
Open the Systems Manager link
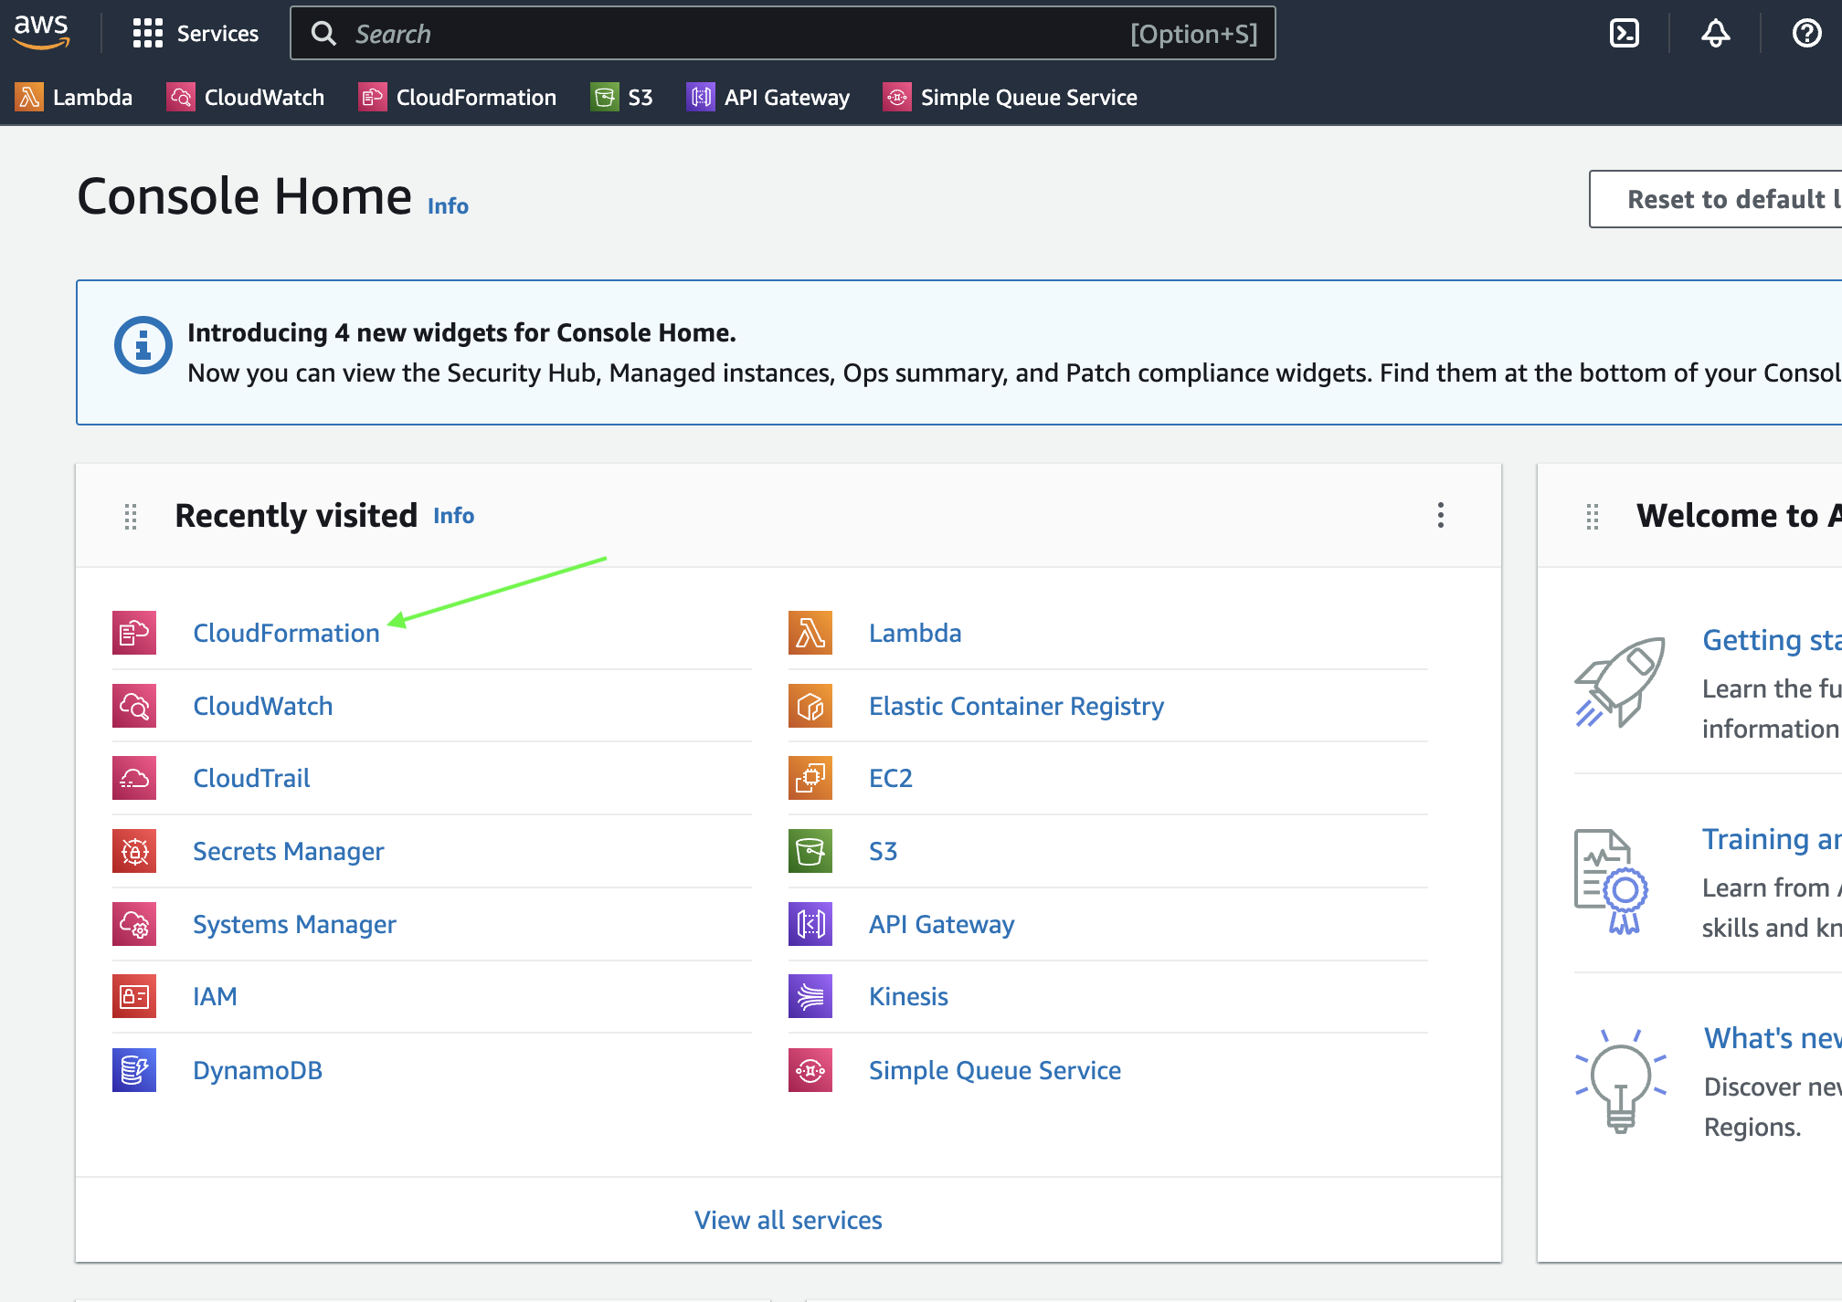coord(294,924)
